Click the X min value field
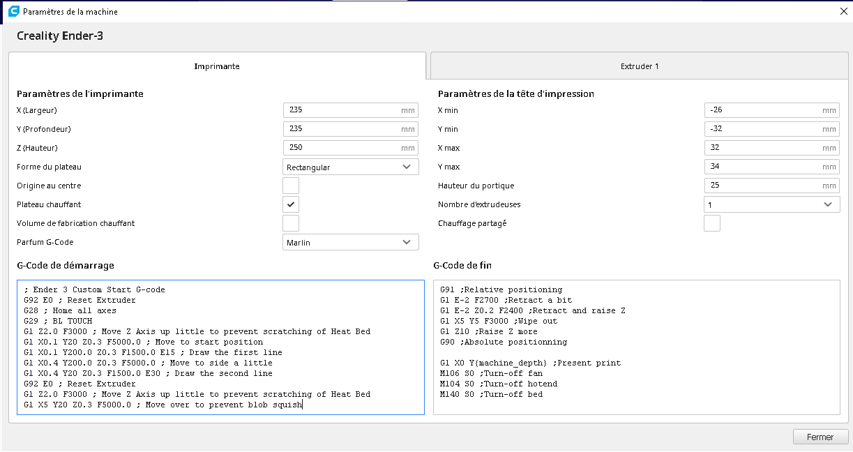This screenshot has width=853, height=452. click(x=772, y=110)
